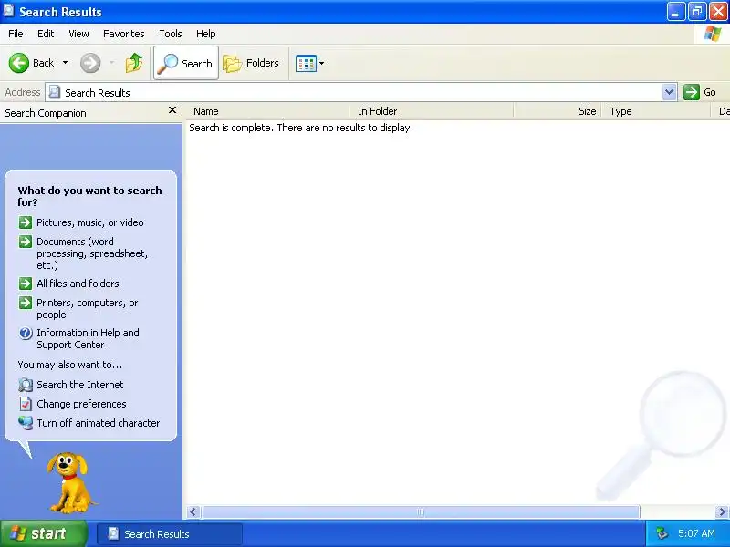This screenshot has width=730, height=547.
Task: Click the Search Results title bar icon
Action: (x=8, y=10)
